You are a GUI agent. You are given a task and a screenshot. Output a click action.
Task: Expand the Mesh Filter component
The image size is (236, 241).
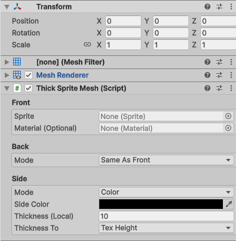(7, 62)
